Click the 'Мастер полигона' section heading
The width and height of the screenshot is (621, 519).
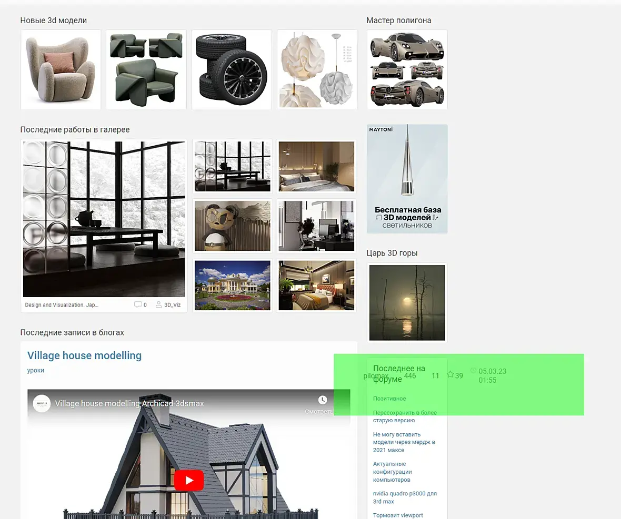(399, 20)
